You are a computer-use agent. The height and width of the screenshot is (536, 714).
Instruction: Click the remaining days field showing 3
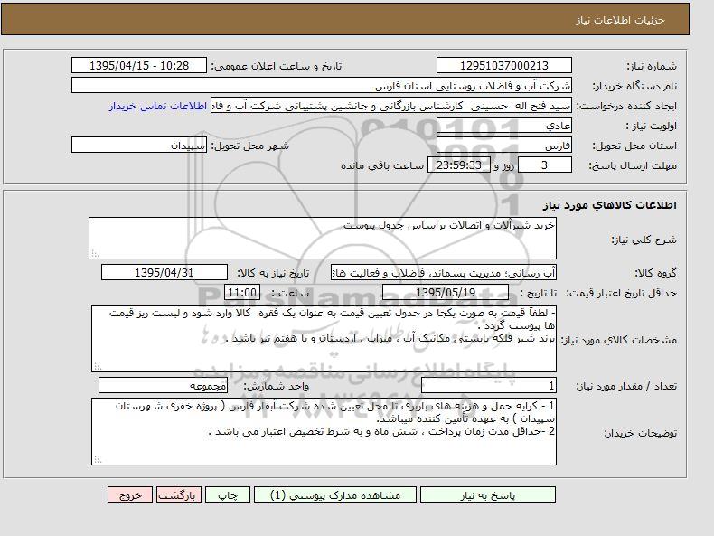point(545,165)
